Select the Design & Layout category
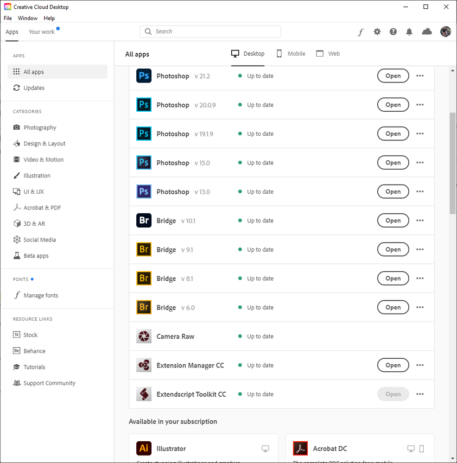 point(39,144)
